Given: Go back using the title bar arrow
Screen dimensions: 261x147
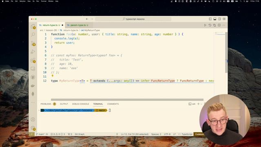Looking at the screenshot, I should [x=87, y=19].
